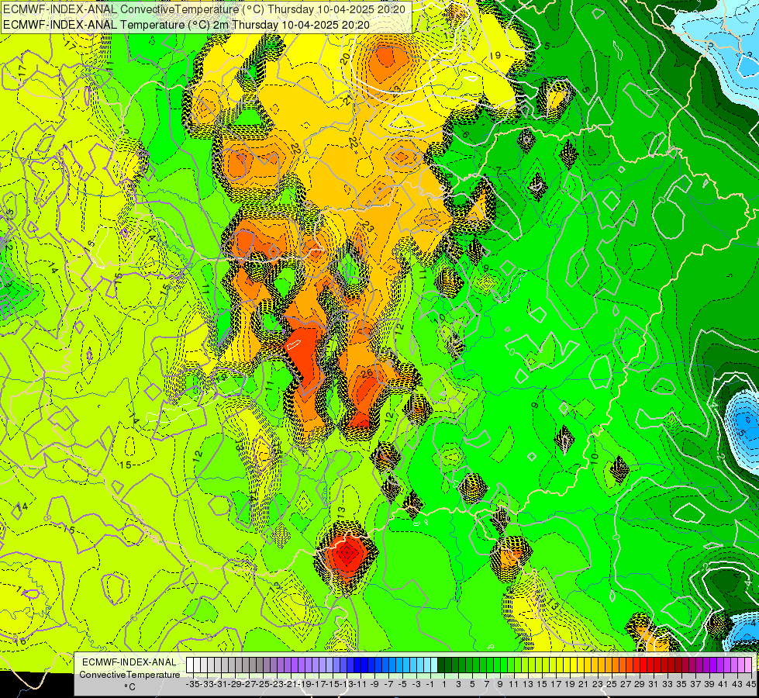Click the '-1' value on the legend scale
The width and height of the screenshot is (759, 698).
(x=430, y=684)
